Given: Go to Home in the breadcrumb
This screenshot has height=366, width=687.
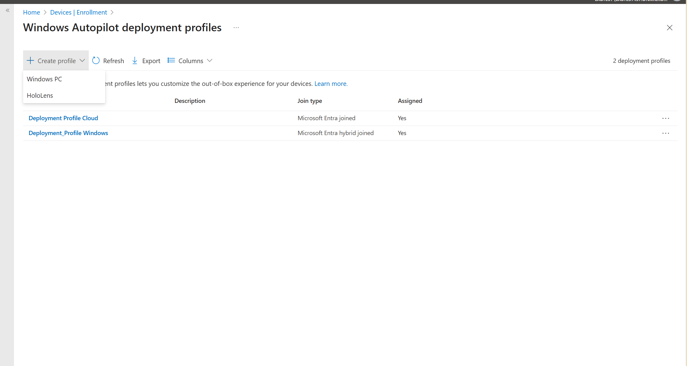Looking at the screenshot, I should tap(31, 12).
